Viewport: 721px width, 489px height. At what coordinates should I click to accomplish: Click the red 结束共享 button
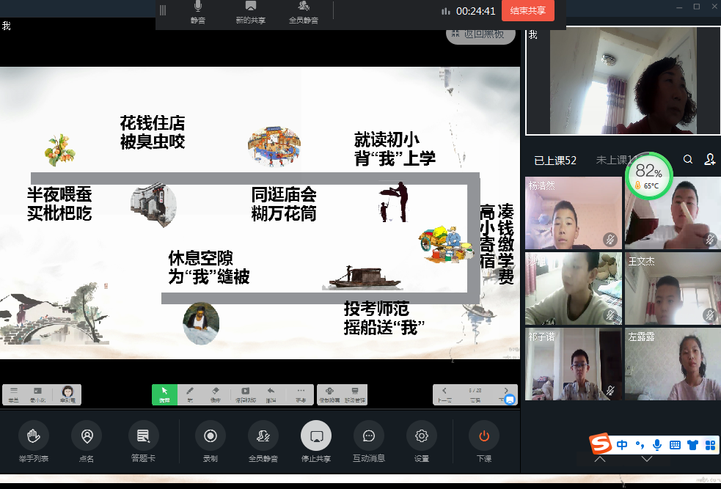tap(528, 10)
